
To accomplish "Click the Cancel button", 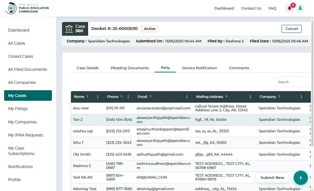I will [x=291, y=29].
